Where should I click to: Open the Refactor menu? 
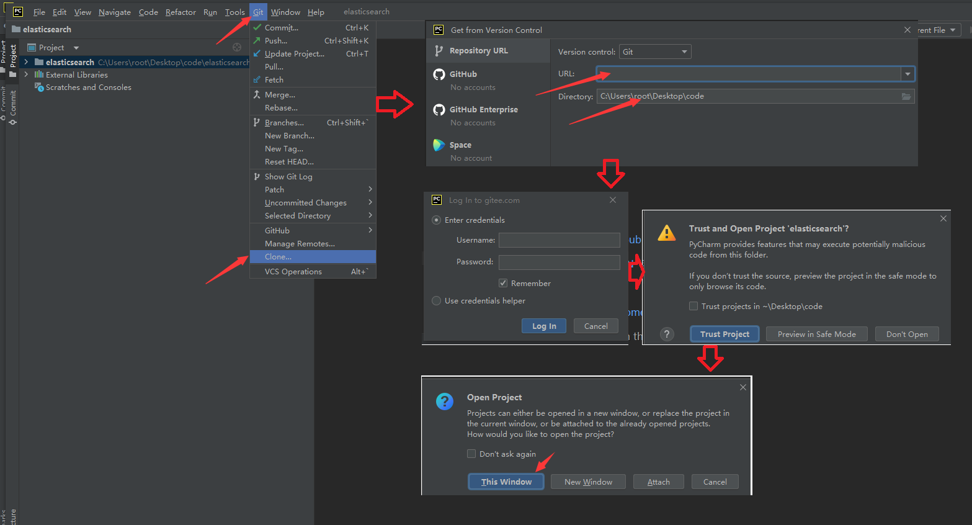tap(181, 12)
